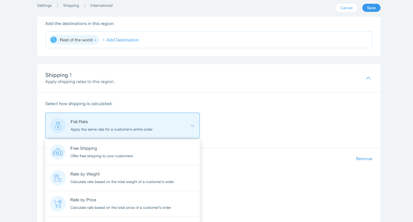413x222 pixels.
Task: Collapse the Shipping 1 section with chevron
Action: pos(368,78)
